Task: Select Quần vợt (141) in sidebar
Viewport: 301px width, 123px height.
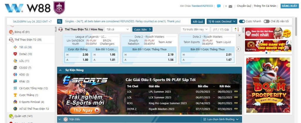Action: coord(31,116)
